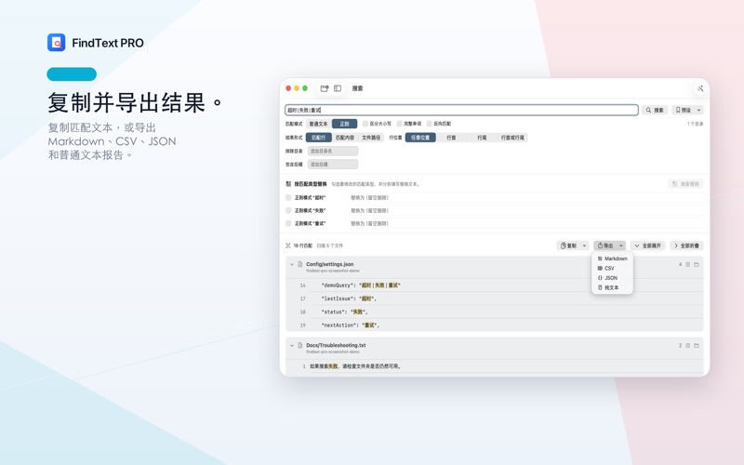Screen dimensions: 744x465
Task: Choose Markdown from export menu
Action: tap(612, 259)
